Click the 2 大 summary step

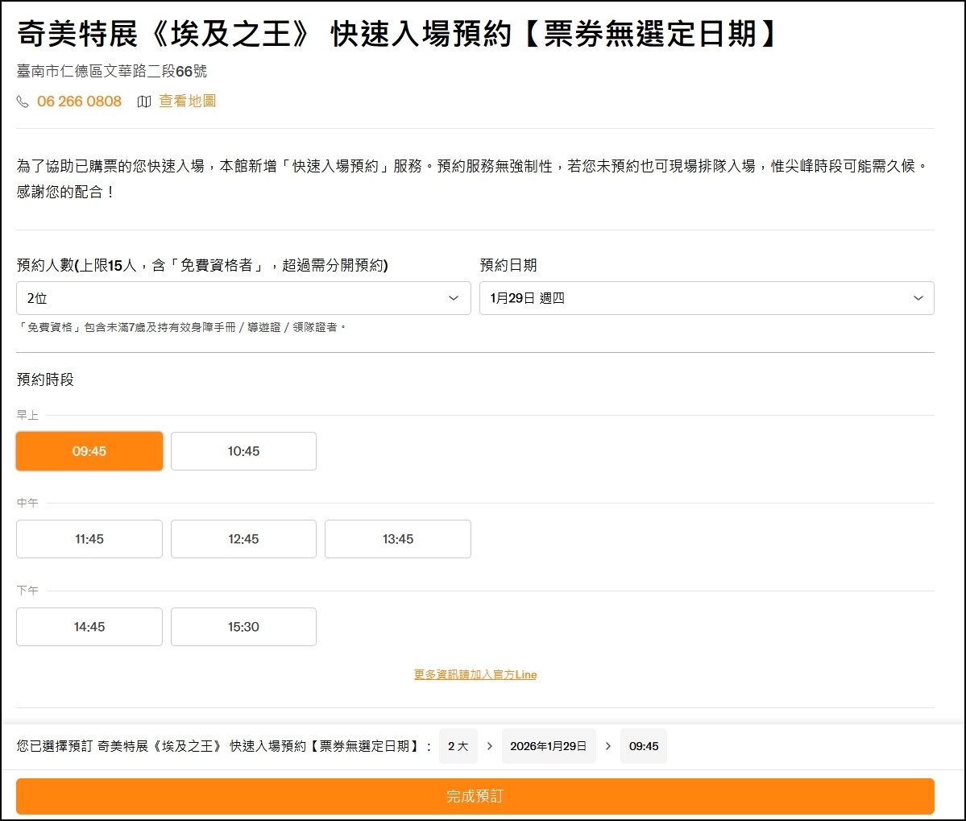(x=458, y=746)
